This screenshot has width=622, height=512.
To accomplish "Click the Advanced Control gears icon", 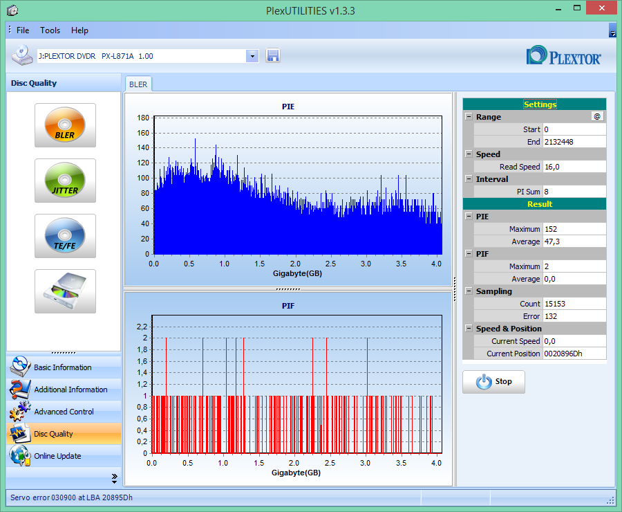I will (x=20, y=411).
